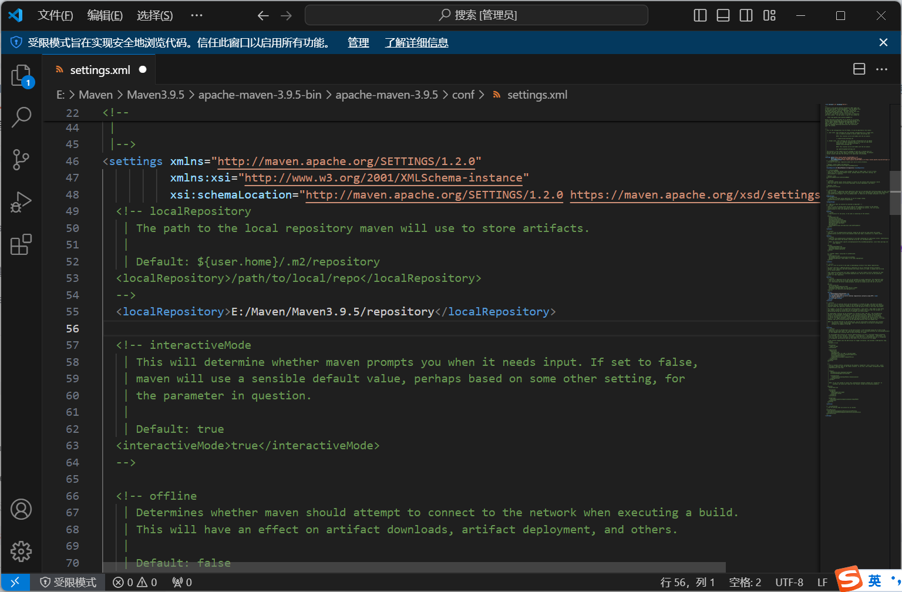Click the 空格: 2 indentation setting
This screenshot has width=902, height=592.
(x=745, y=582)
